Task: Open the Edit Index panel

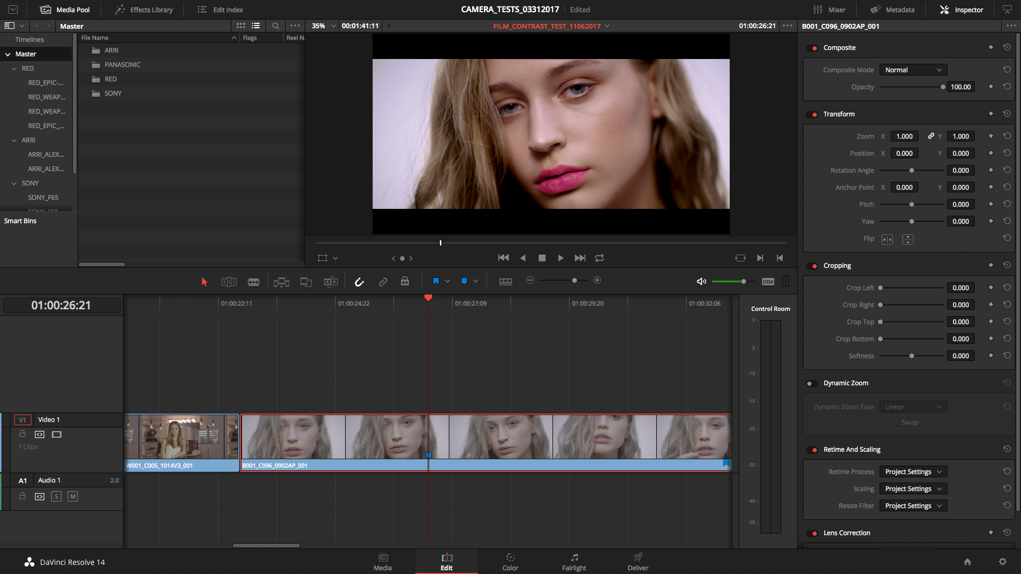Action: coord(220,10)
